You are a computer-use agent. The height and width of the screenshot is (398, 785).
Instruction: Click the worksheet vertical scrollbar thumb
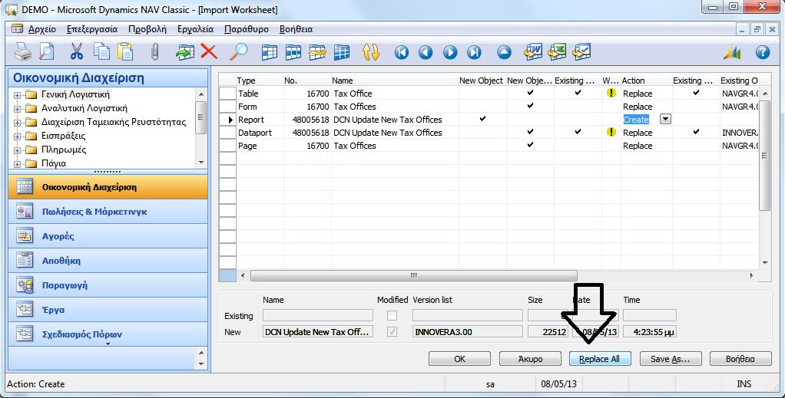(764, 156)
